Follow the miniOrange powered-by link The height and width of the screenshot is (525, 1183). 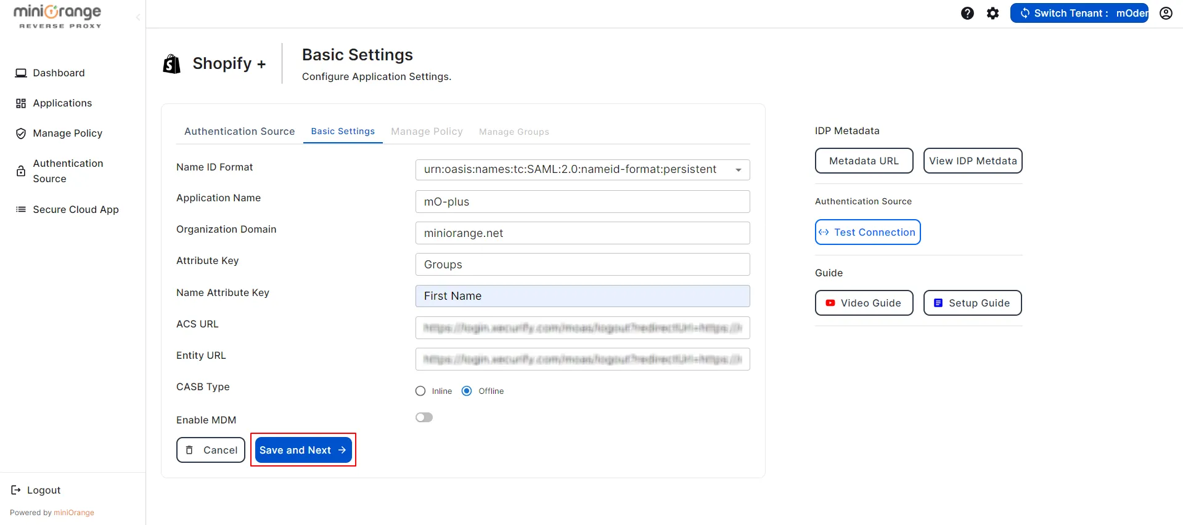click(x=74, y=513)
